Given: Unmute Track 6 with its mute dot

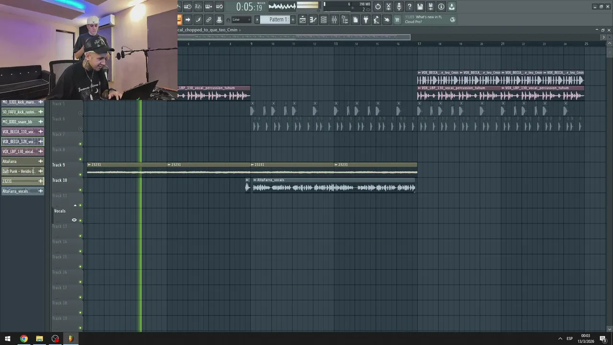Looking at the screenshot, I should pyautogui.click(x=80, y=128).
